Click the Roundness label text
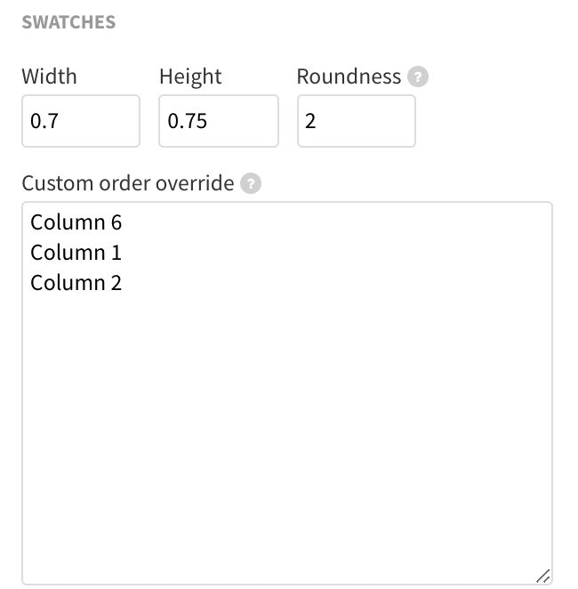The width and height of the screenshot is (578, 589). pos(349,77)
